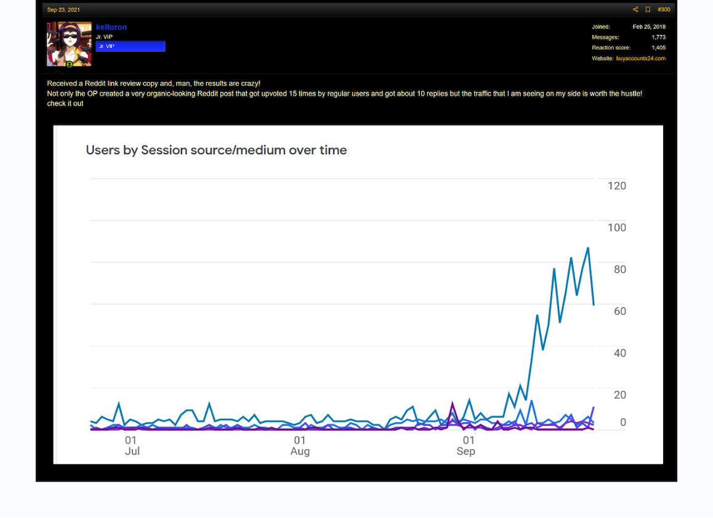Image resolution: width=713 pixels, height=518 pixels.
Task: Visit the buyaccounts24.com website link
Action: tap(641, 59)
